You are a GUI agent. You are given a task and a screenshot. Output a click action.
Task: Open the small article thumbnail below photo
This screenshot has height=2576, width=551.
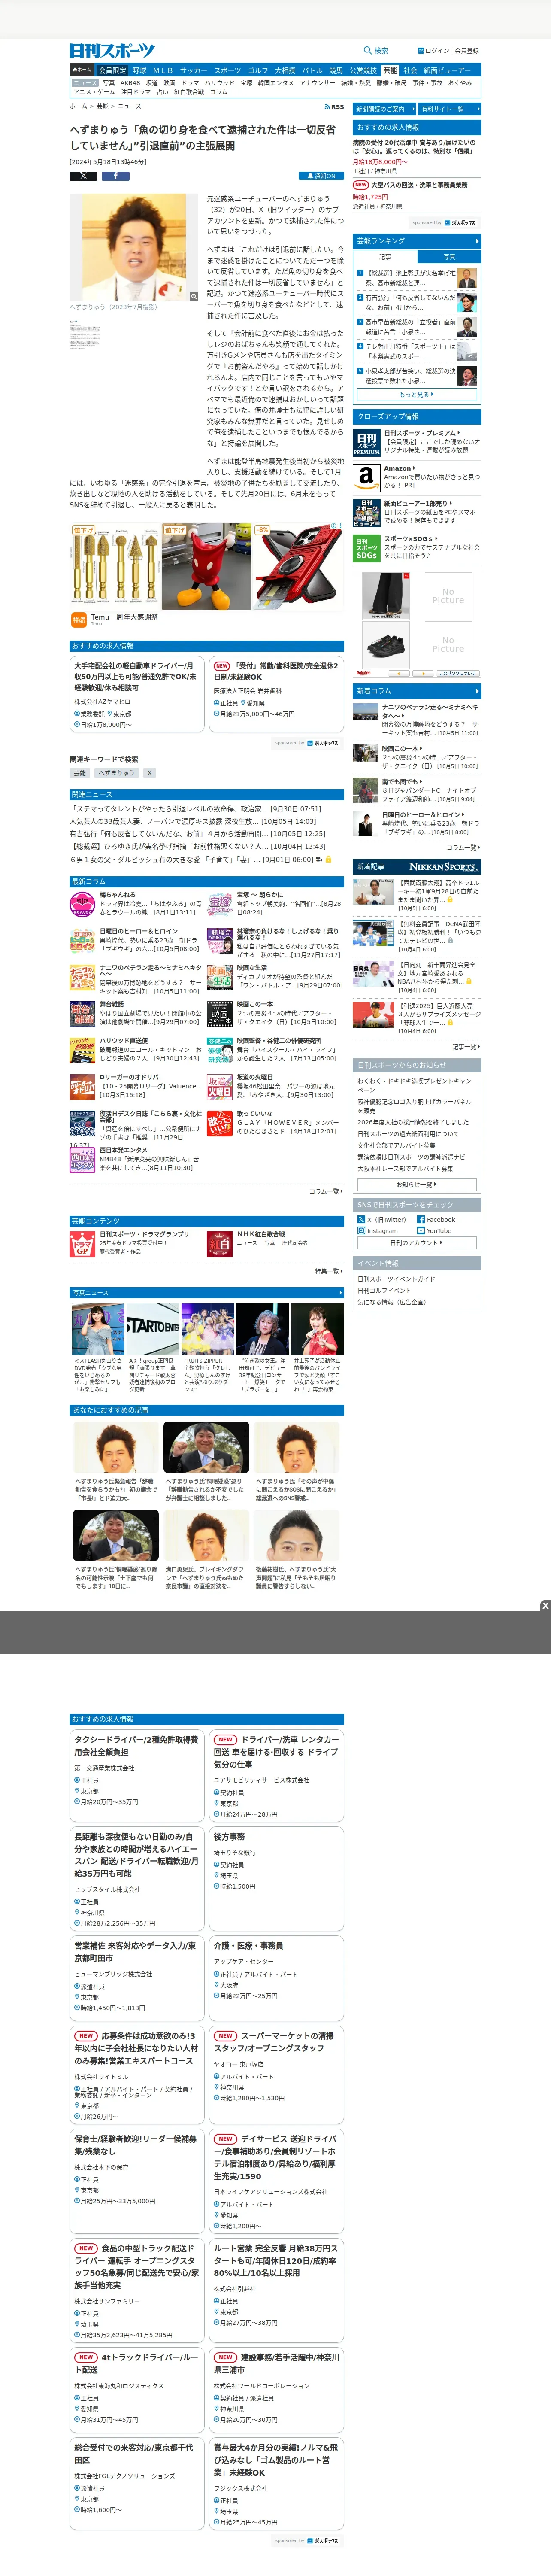[x=84, y=335]
